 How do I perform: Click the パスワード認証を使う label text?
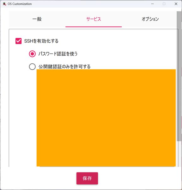(58, 54)
